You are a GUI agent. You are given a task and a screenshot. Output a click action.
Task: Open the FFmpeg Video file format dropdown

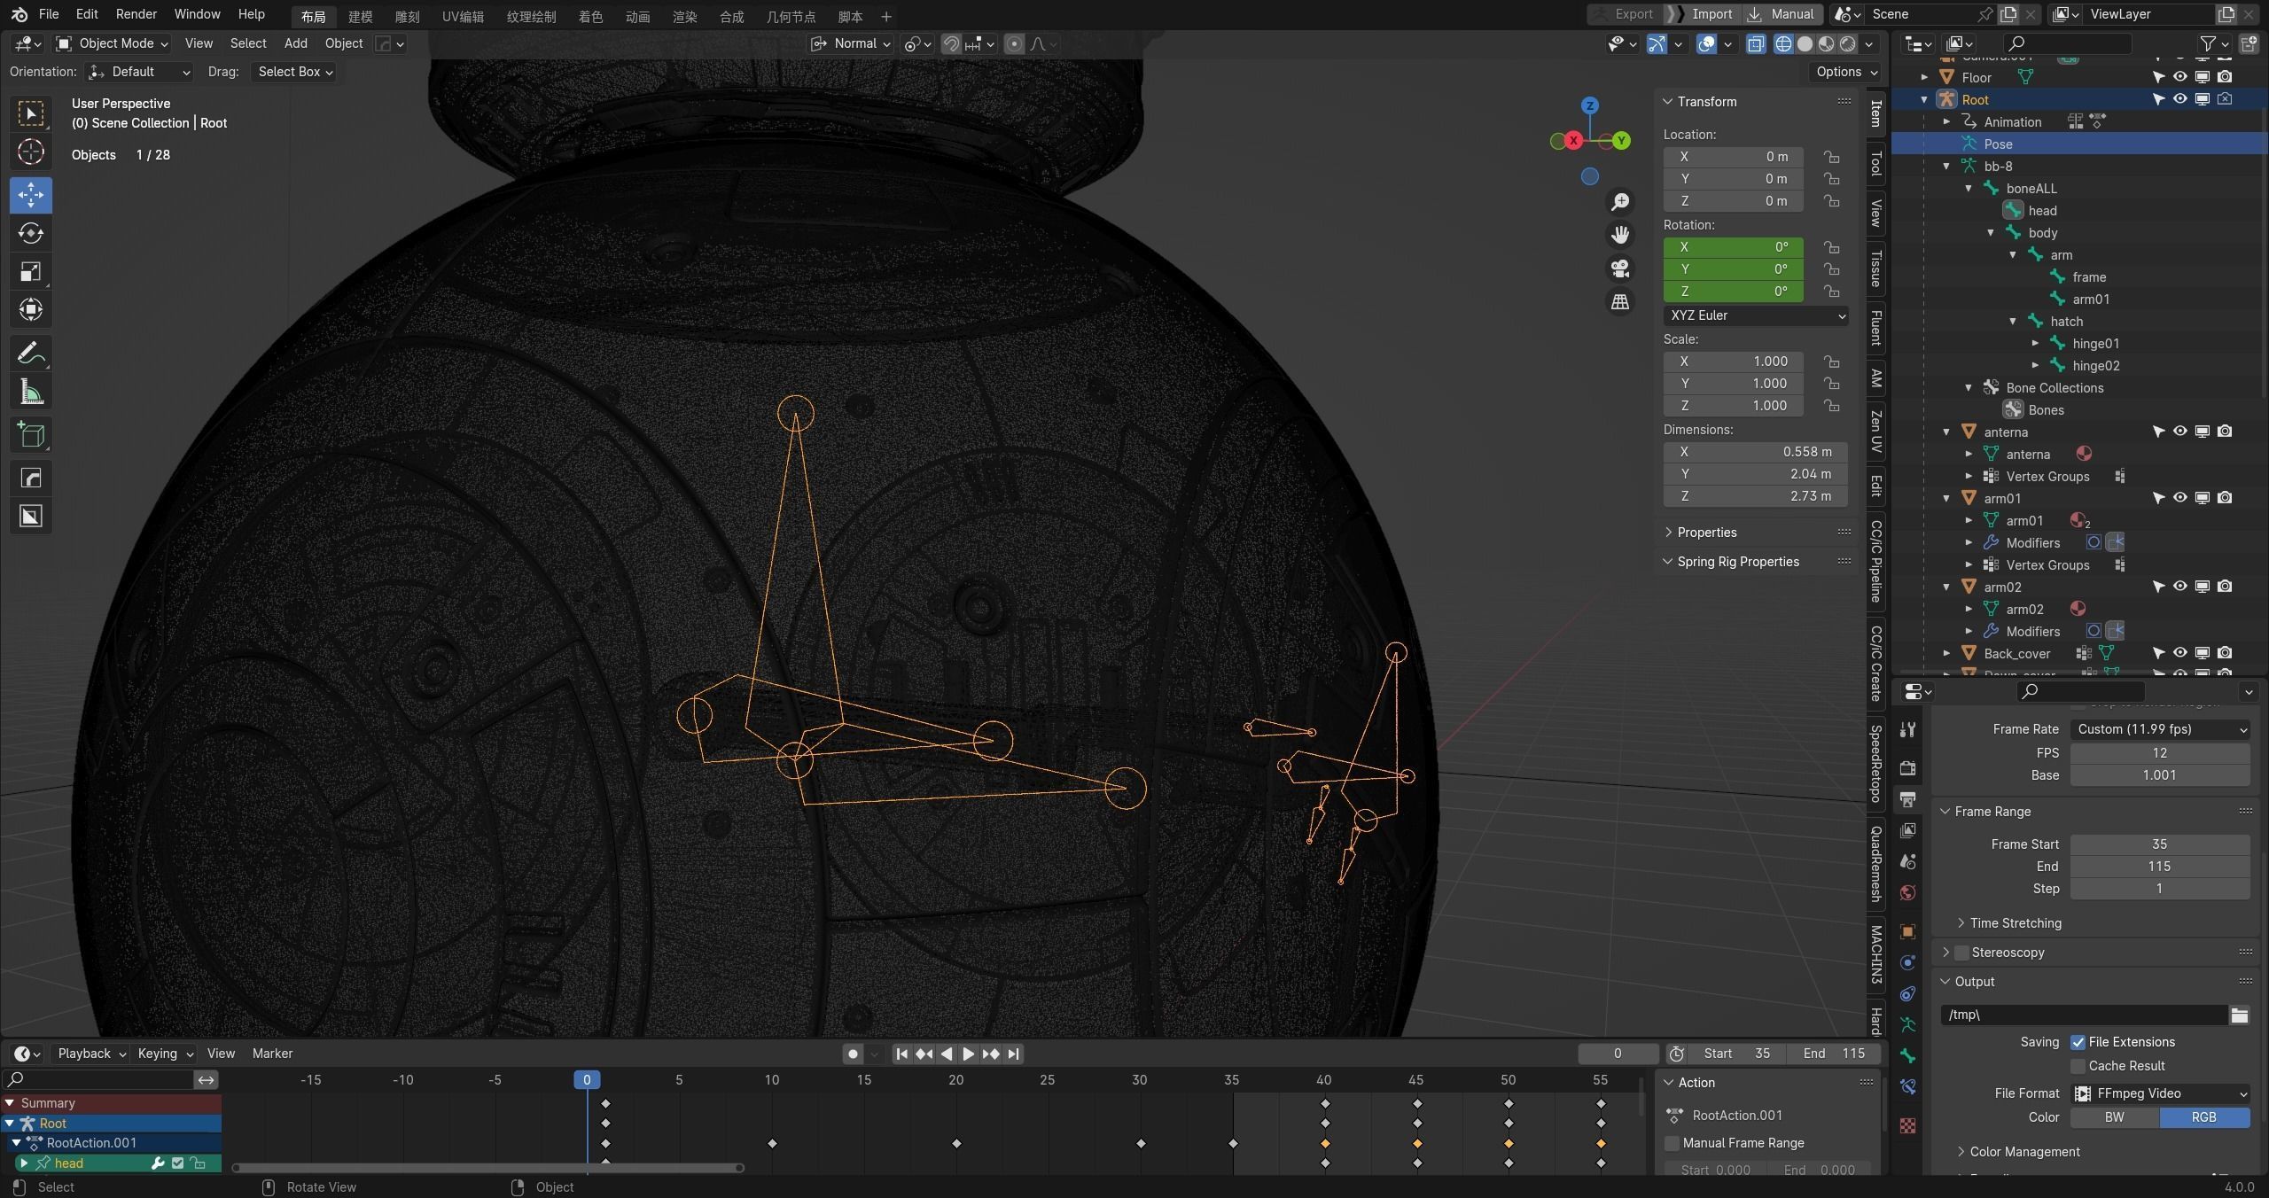[x=2160, y=1093]
